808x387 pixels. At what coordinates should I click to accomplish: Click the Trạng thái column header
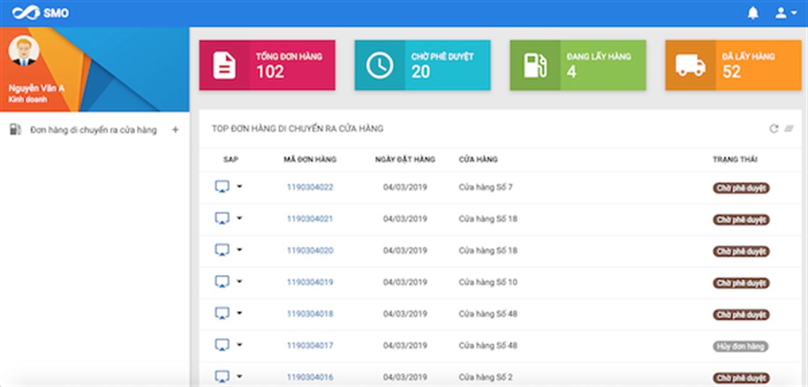[735, 159]
